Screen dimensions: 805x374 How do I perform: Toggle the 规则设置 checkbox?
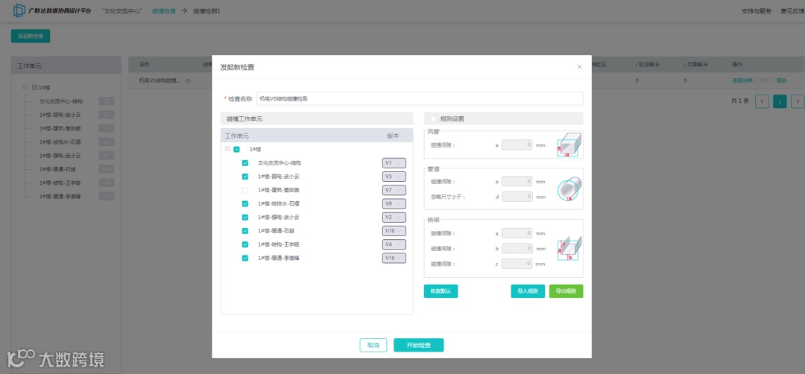433,118
